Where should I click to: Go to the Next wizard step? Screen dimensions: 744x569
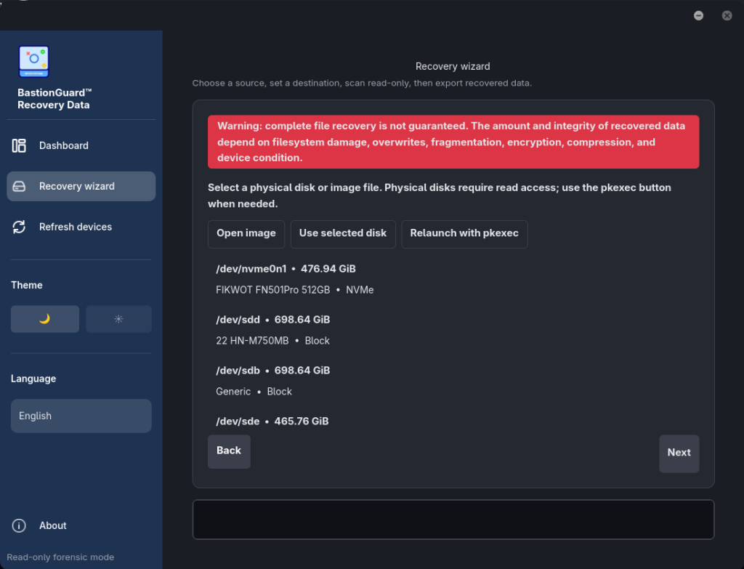point(679,453)
